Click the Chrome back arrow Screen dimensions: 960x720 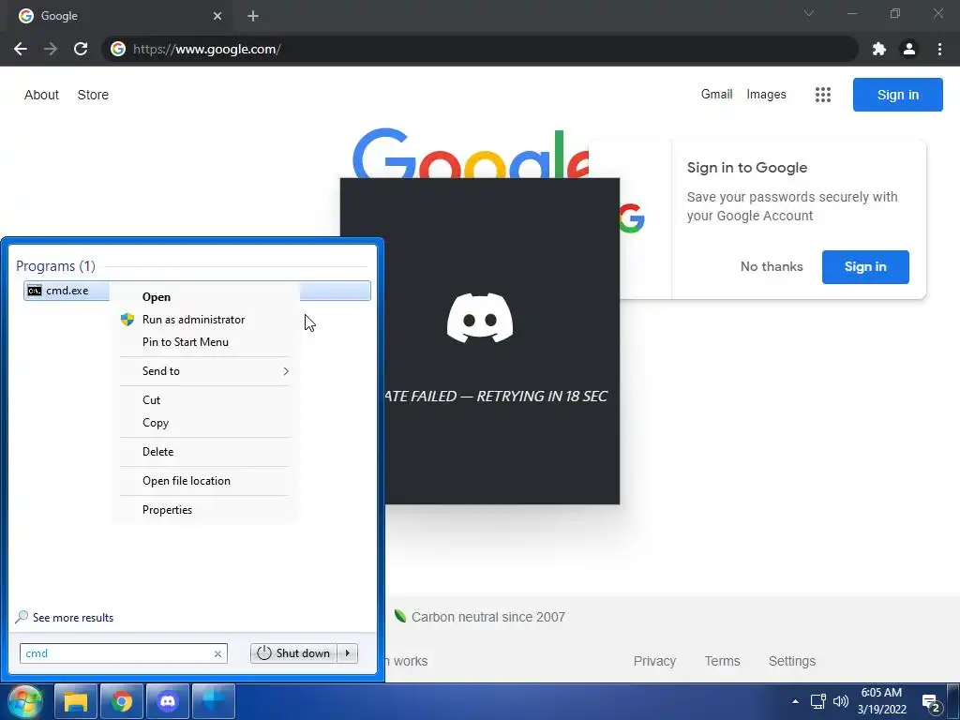[x=21, y=49]
